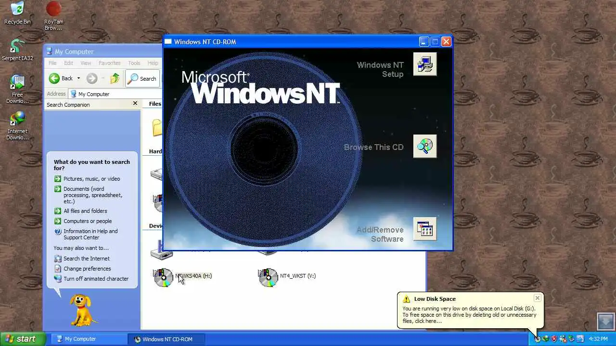
Task: Click Search the Internet link
Action: pyautogui.click(x=82, y=259)
